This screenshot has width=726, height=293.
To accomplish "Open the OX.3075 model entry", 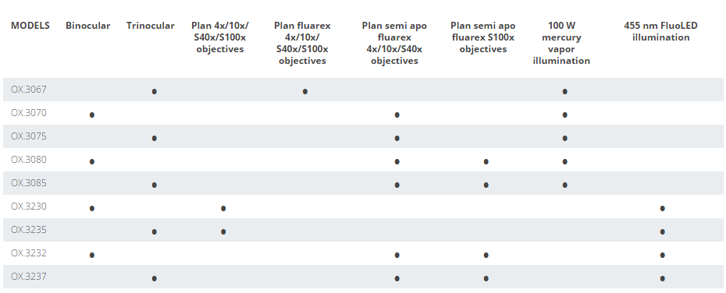I will [29, 136].
